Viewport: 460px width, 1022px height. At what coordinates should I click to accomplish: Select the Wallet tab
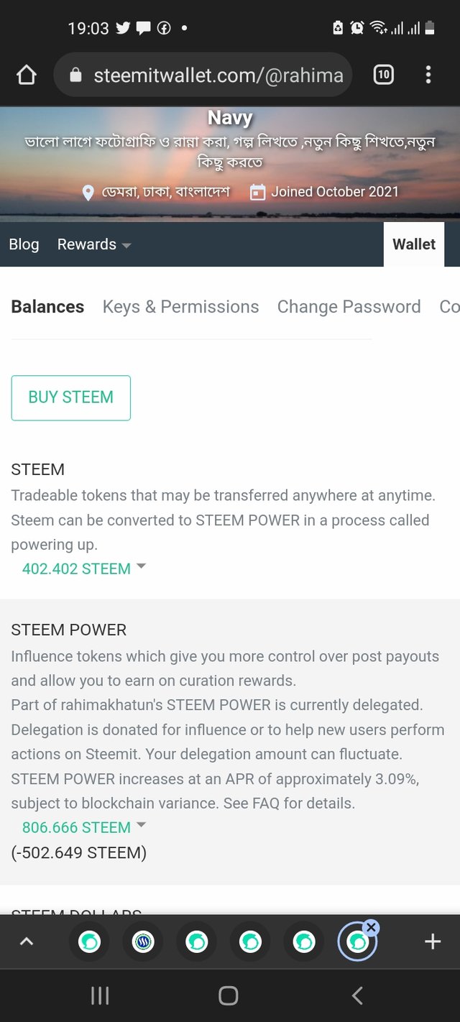[414, 244]
